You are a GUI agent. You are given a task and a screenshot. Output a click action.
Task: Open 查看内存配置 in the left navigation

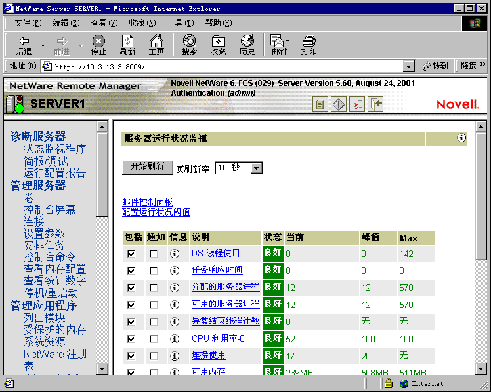point(54,269)
